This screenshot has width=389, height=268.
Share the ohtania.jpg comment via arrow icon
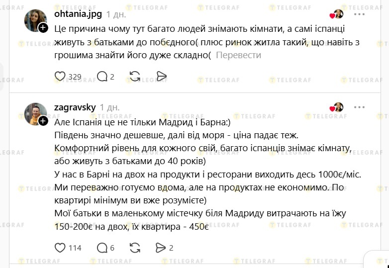click(161, 77)
